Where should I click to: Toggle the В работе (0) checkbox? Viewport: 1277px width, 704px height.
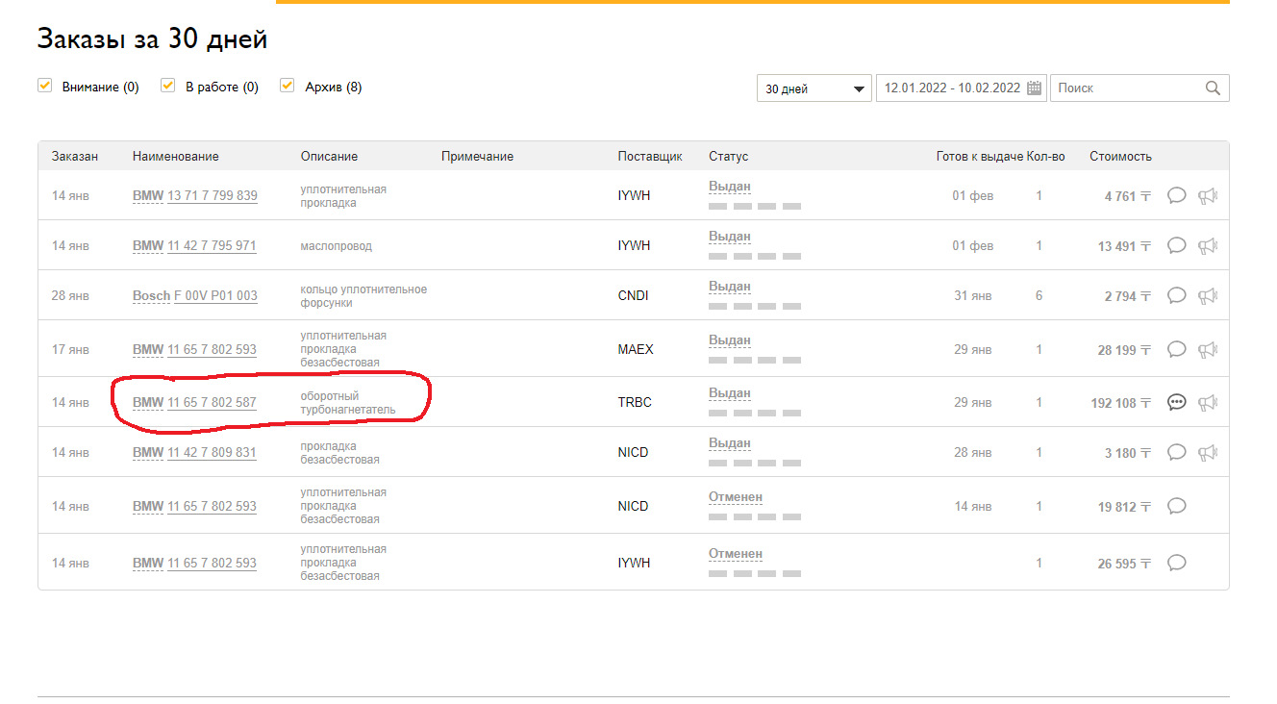(167, 86)
